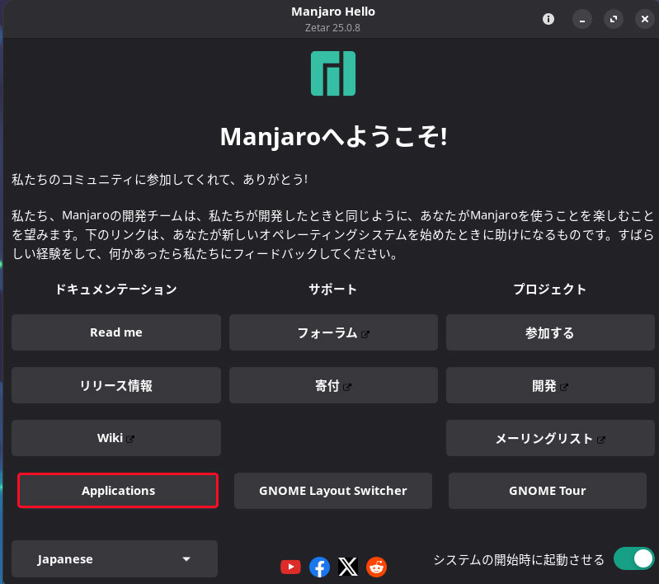The height and width of the screenshot is (584, 659).
Task: Open the 寄付 donate link
Action: [333, 385]
